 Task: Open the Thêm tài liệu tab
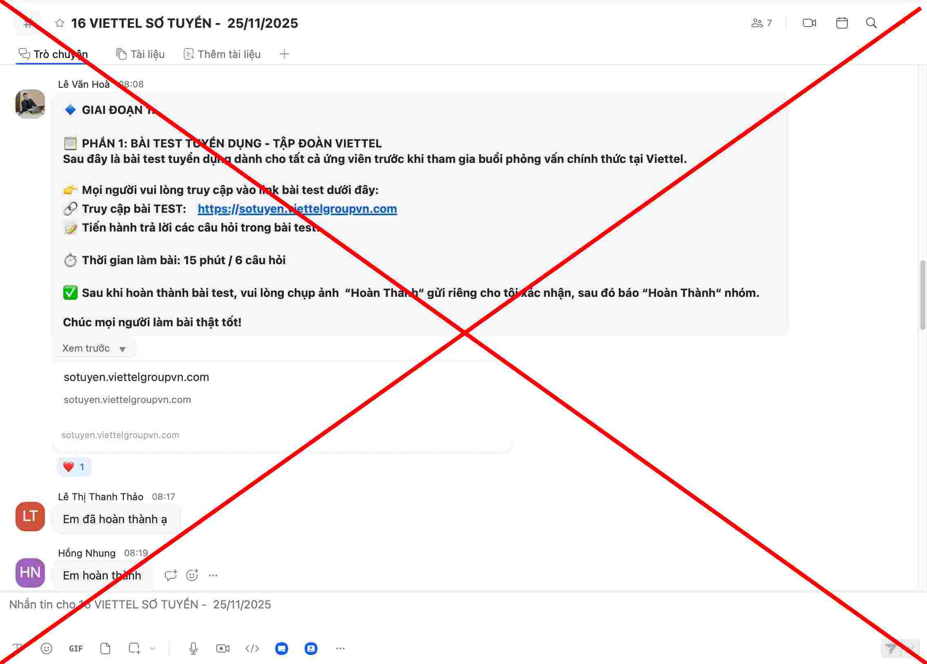coord(222,54)
